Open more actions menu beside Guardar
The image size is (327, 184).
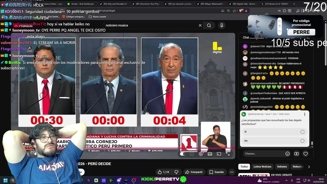(x=232, y=172)
